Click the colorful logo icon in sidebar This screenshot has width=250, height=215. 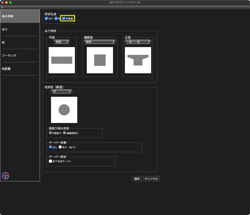[5, 176]
